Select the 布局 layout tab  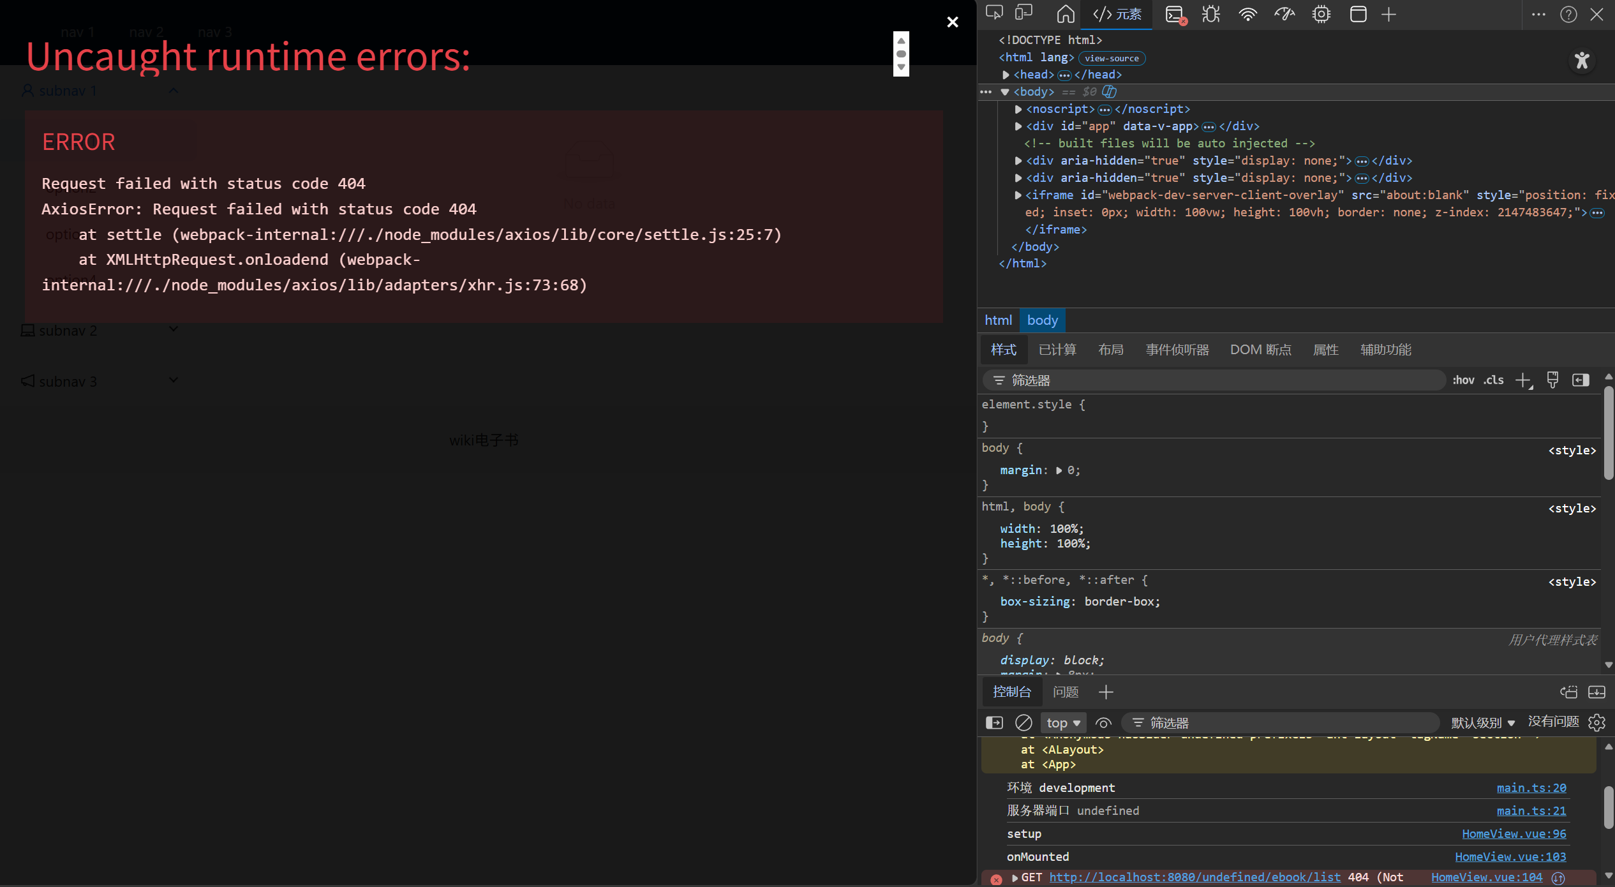[1111, 350]
